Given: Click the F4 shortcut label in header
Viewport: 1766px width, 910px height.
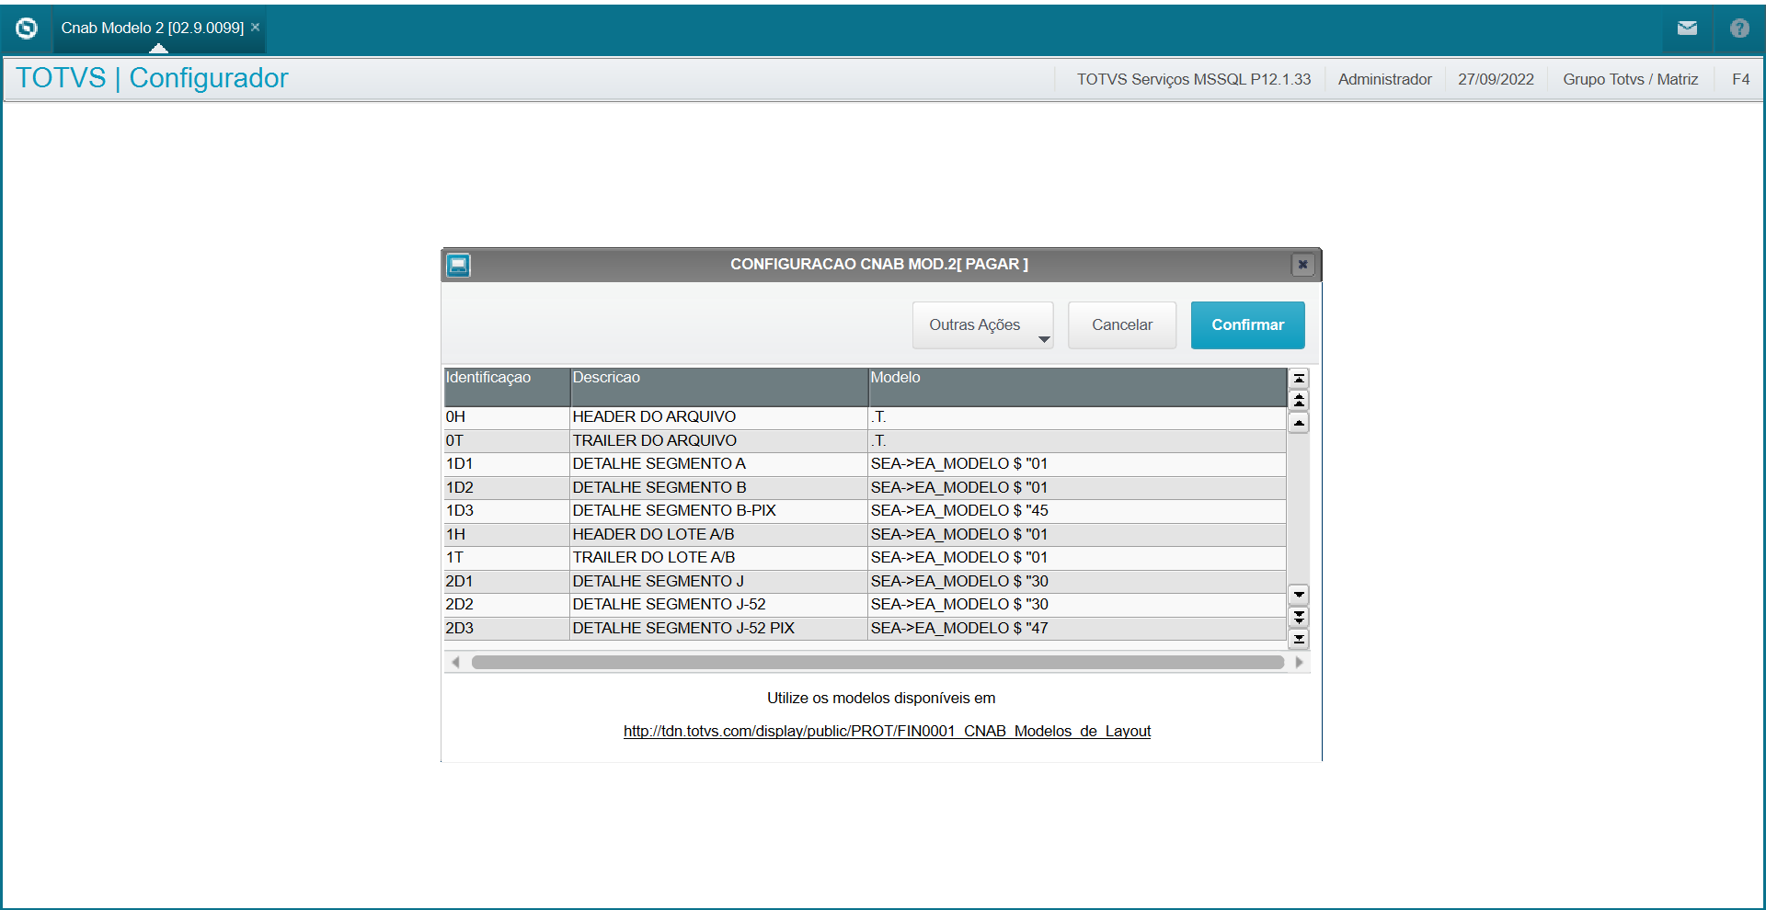Looking at the screenshot, I should point(1740,80).
